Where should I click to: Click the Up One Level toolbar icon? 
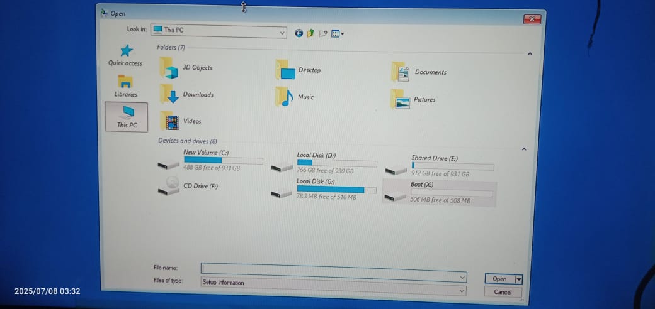click(x=310, y=33)
